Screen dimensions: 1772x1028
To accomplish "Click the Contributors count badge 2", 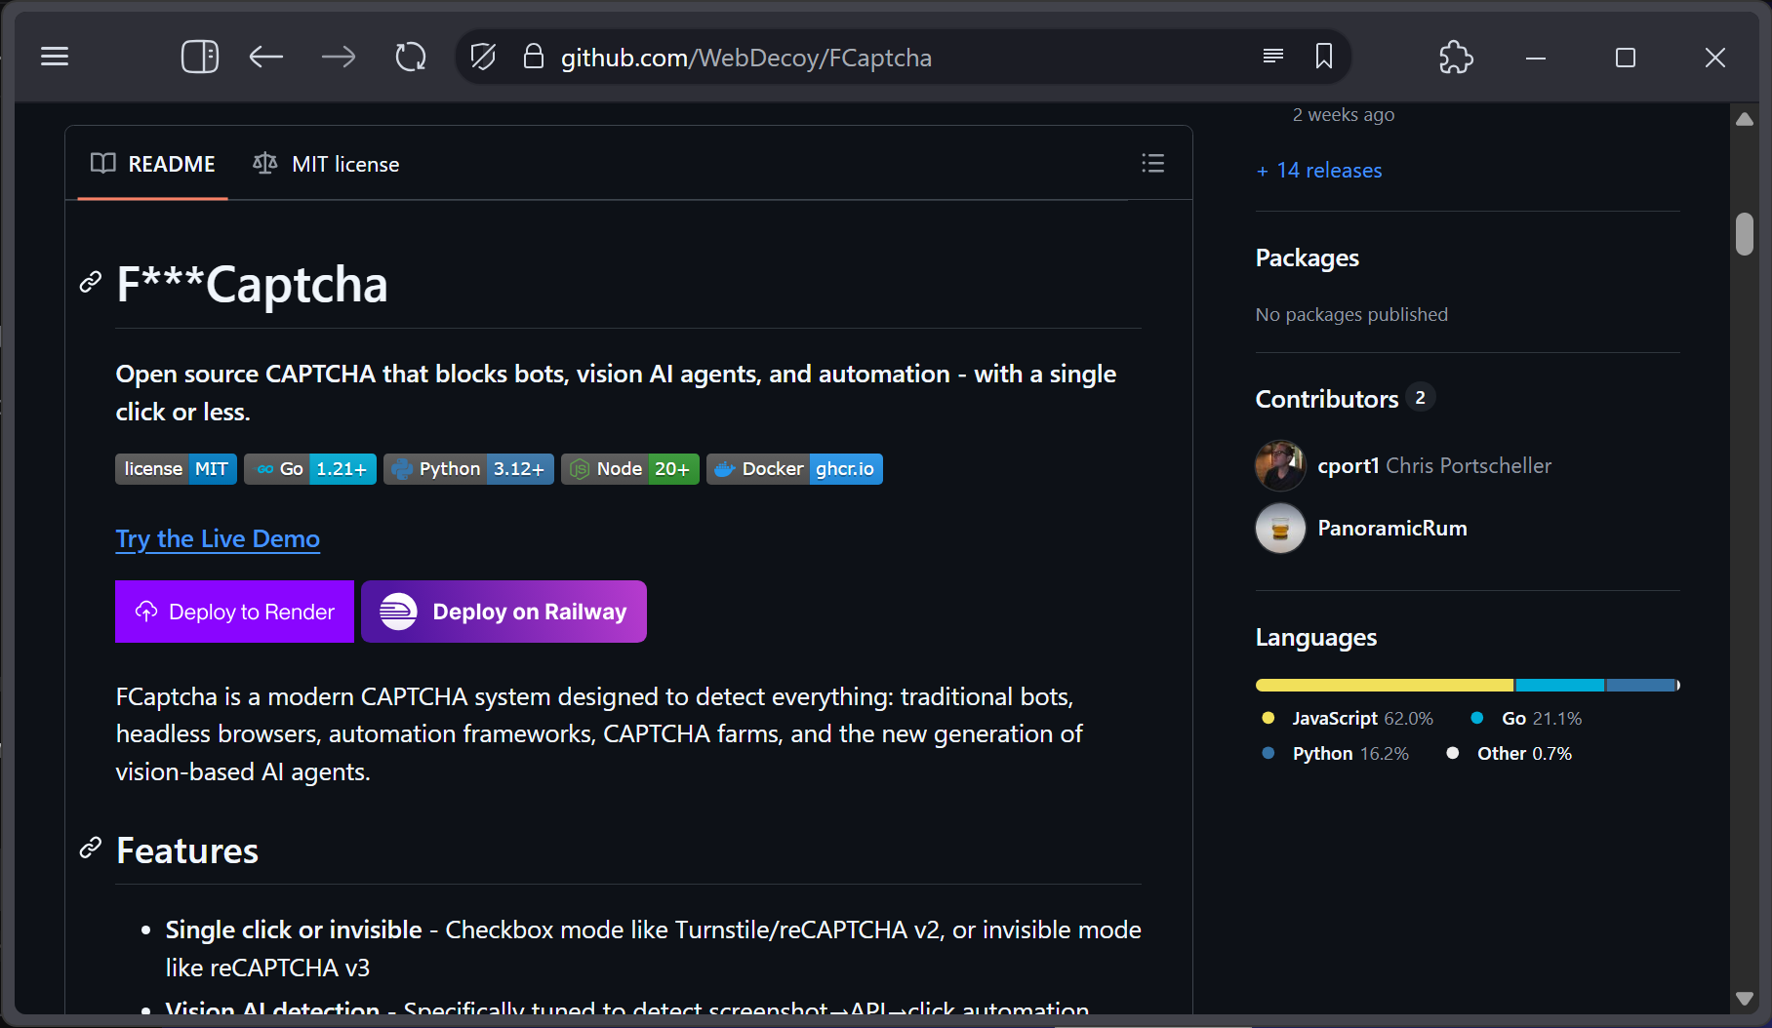I will coord(1420,397).
